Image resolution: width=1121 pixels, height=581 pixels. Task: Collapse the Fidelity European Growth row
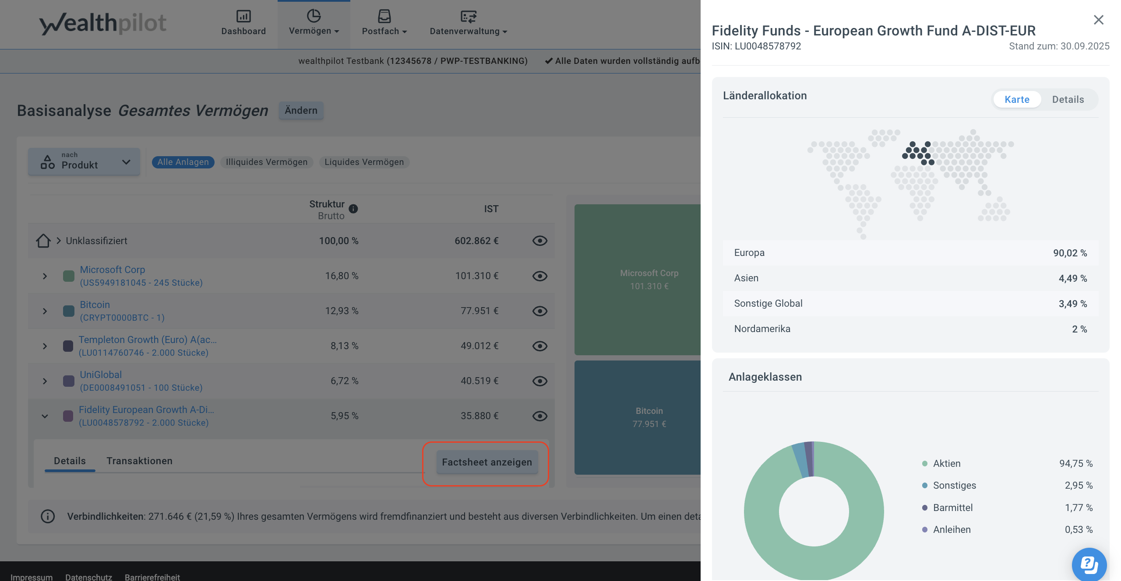[x=45, y=416]
